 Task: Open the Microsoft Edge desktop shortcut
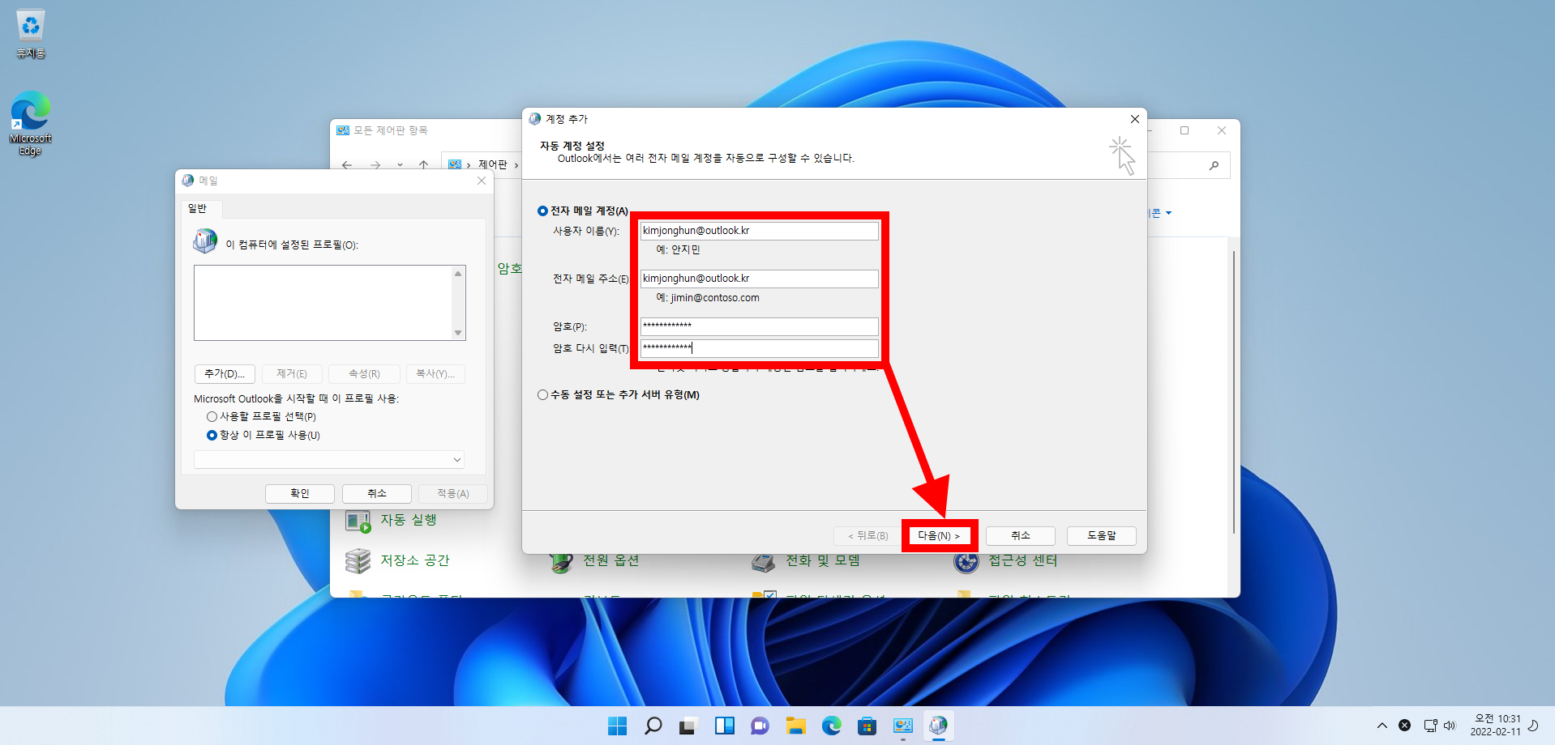click(x=31, y=123)
